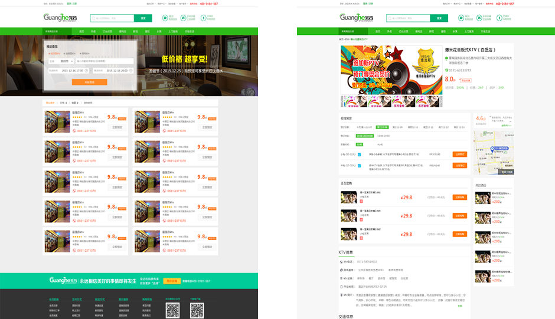Click the lightning bolt header icon, left page
This screenshot has width=555, height=319.
pos(204,18)
